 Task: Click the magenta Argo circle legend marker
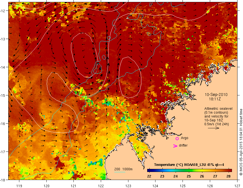coord(177,139)
